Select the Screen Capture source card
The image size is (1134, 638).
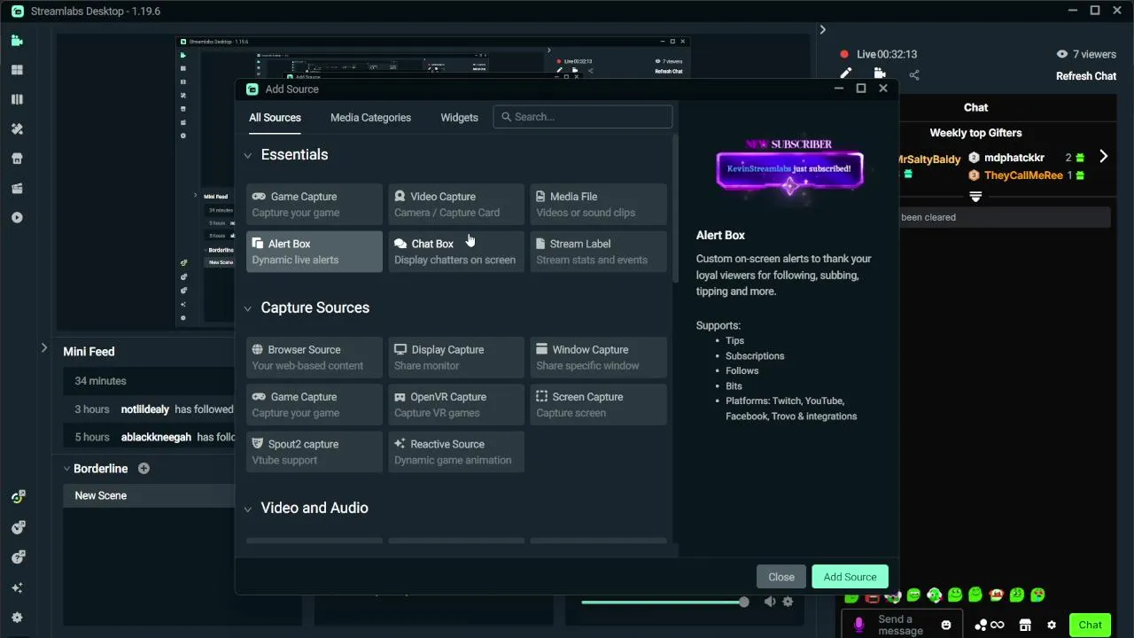tap(599, 404)
